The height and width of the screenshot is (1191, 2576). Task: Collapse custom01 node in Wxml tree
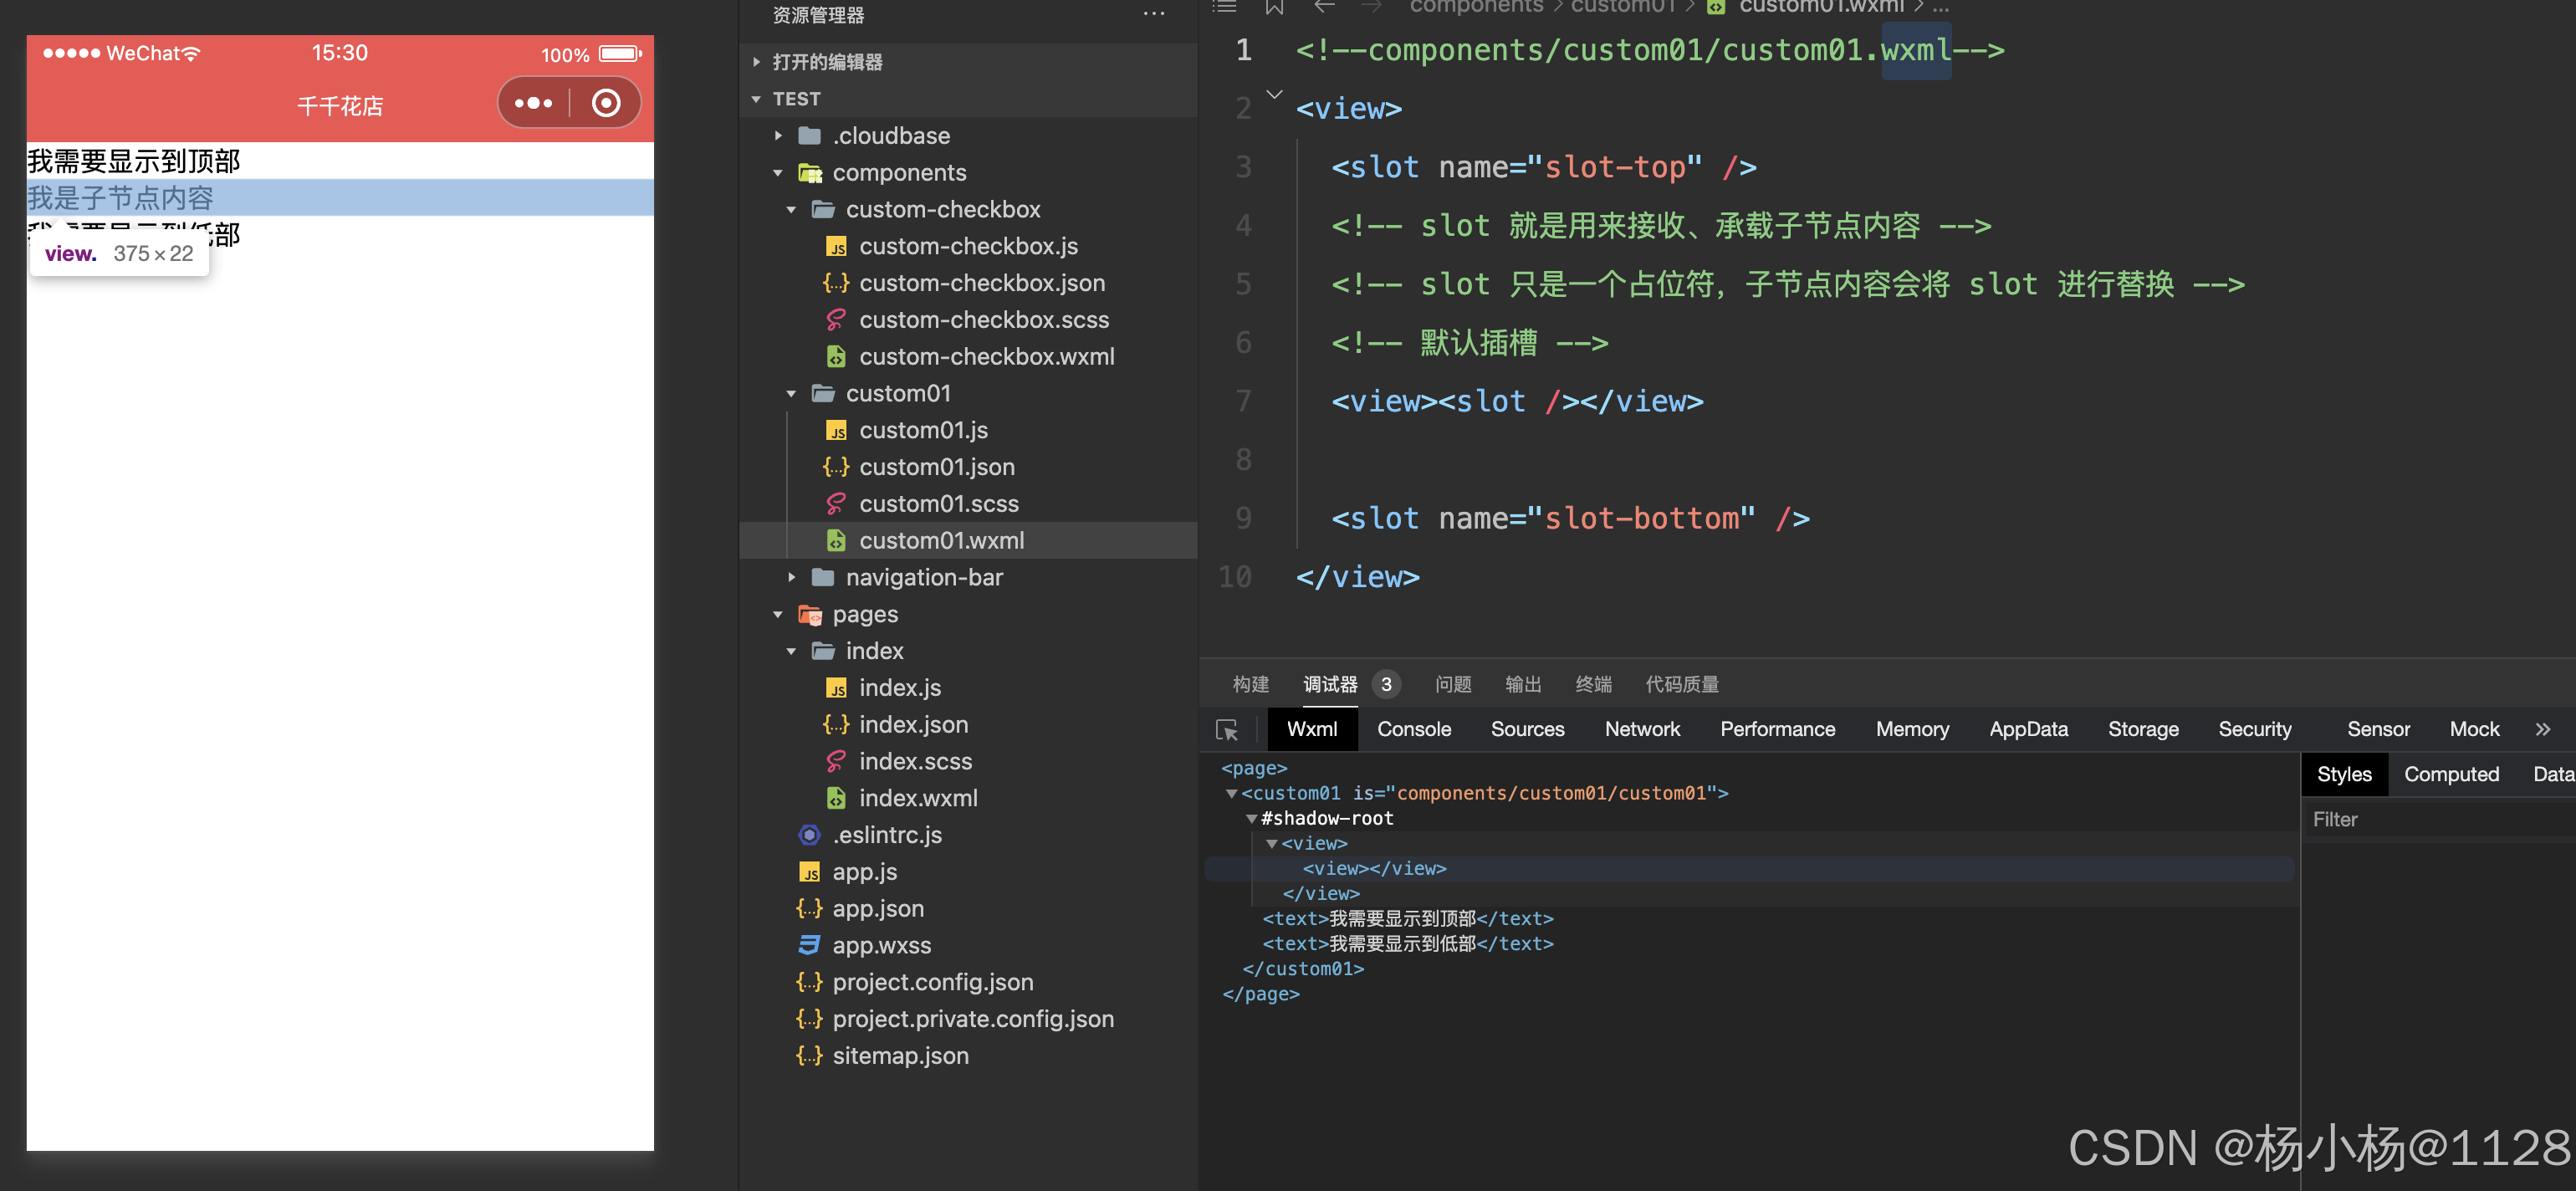[1231, 794]
